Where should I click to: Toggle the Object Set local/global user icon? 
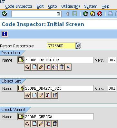coord(21,88)
